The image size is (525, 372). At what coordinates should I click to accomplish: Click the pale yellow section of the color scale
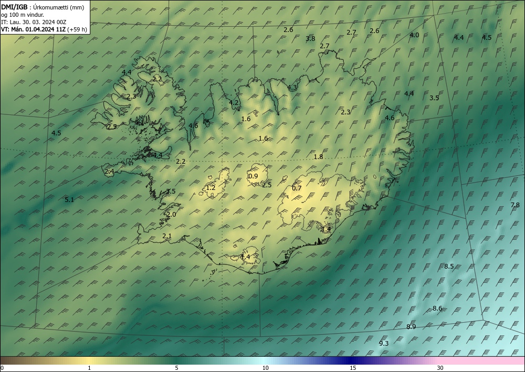[x=89, y=360]
